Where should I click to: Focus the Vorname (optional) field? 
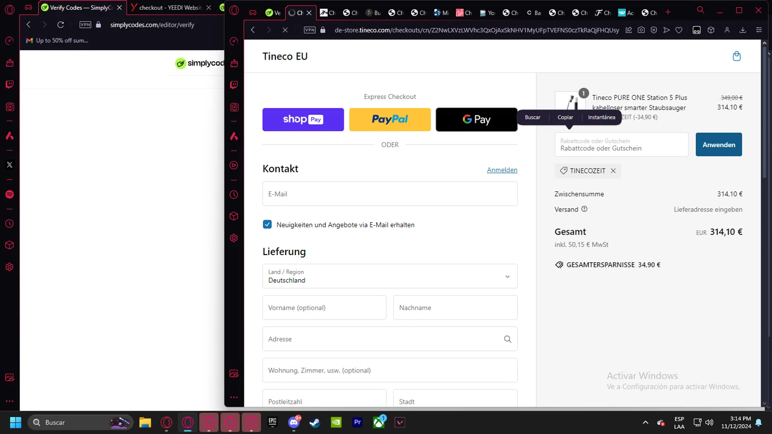[324, 308]
